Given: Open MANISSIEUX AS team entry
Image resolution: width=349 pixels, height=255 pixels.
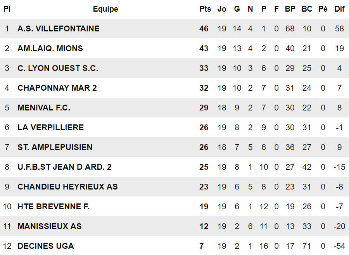Looking at the screenshot, I should coord(50,226).
